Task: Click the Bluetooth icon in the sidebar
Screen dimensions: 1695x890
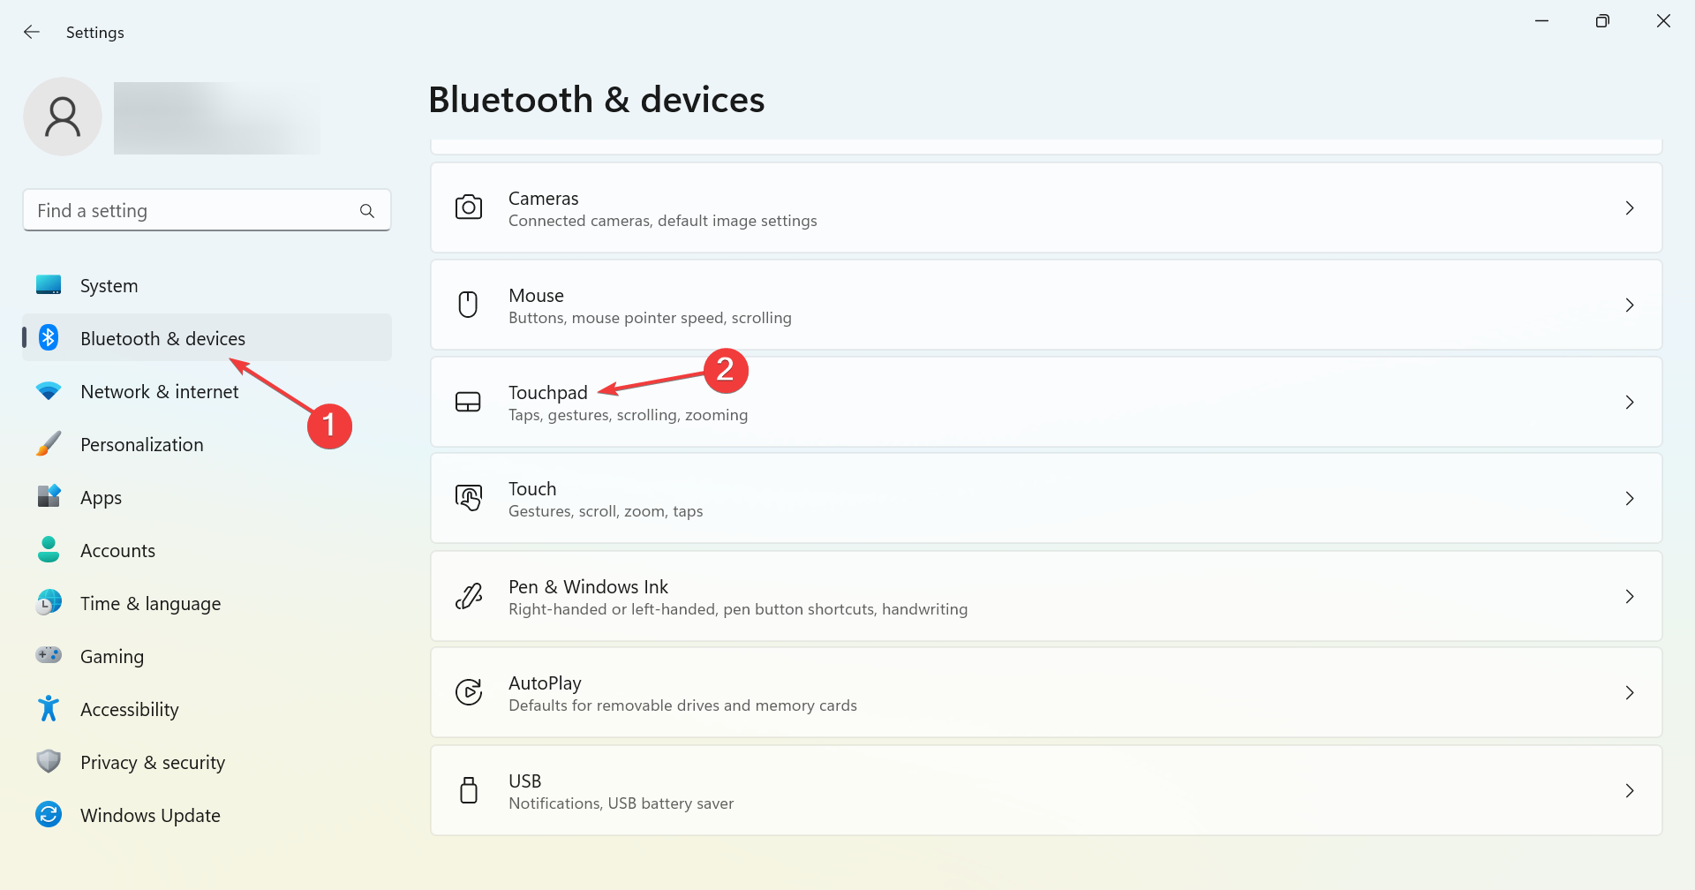Action: [x=49, y=338]
